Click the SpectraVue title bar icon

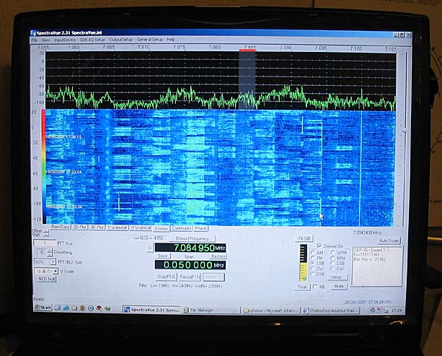pos(33,33)
